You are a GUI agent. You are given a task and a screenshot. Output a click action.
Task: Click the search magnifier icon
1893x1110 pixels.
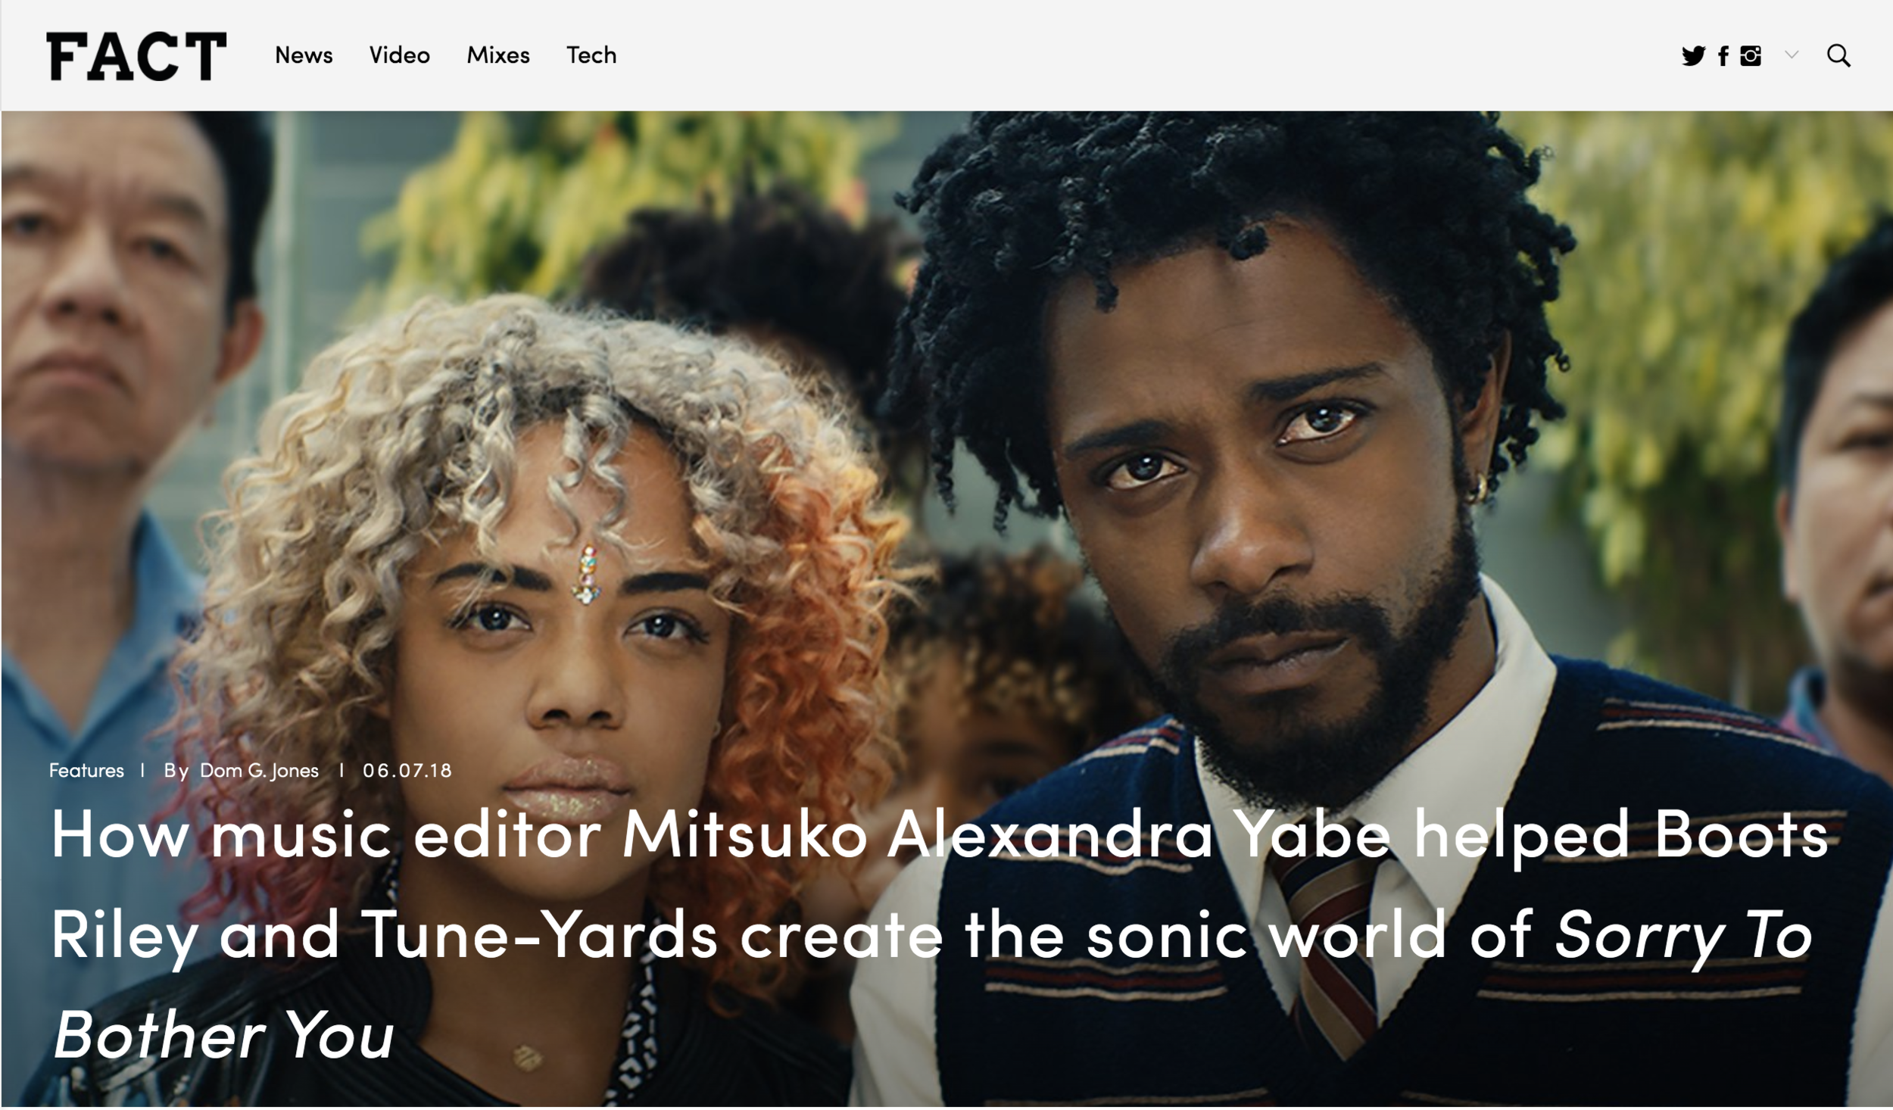1838,55
